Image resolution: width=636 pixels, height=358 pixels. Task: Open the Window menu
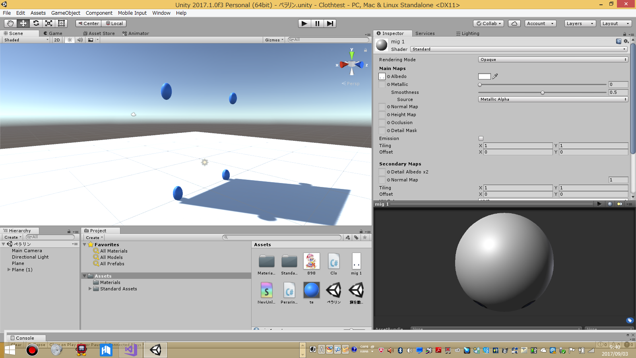[161, 13]
